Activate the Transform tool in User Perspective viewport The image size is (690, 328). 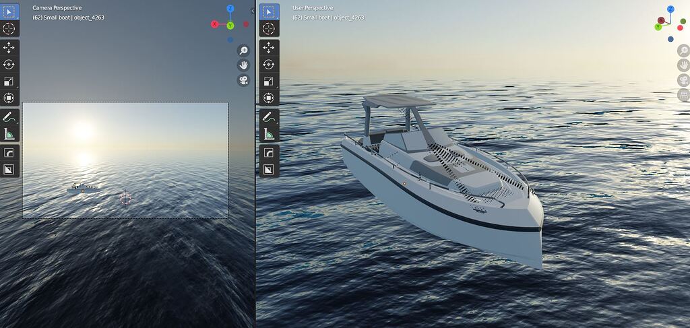(269, 98)
